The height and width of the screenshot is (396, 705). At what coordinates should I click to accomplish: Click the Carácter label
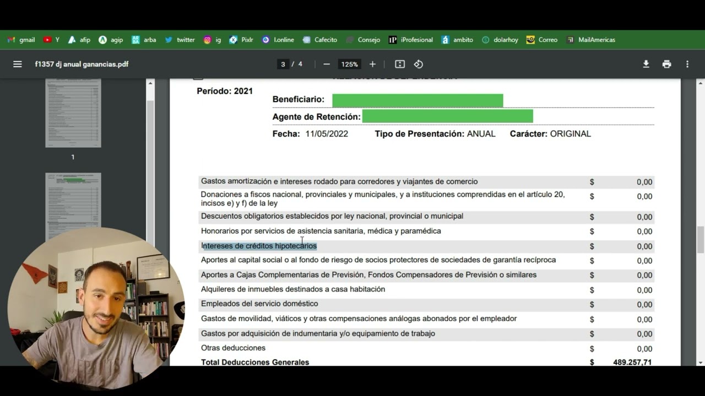[529, 134]
